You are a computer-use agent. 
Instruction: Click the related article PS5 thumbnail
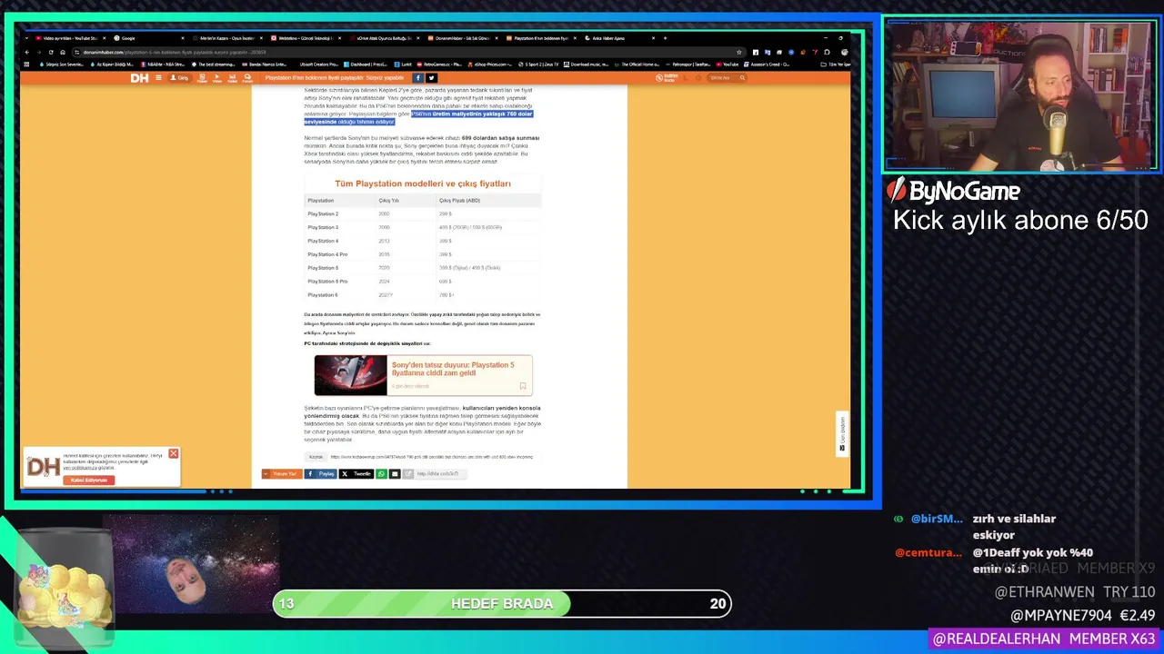tap(350, 375)
